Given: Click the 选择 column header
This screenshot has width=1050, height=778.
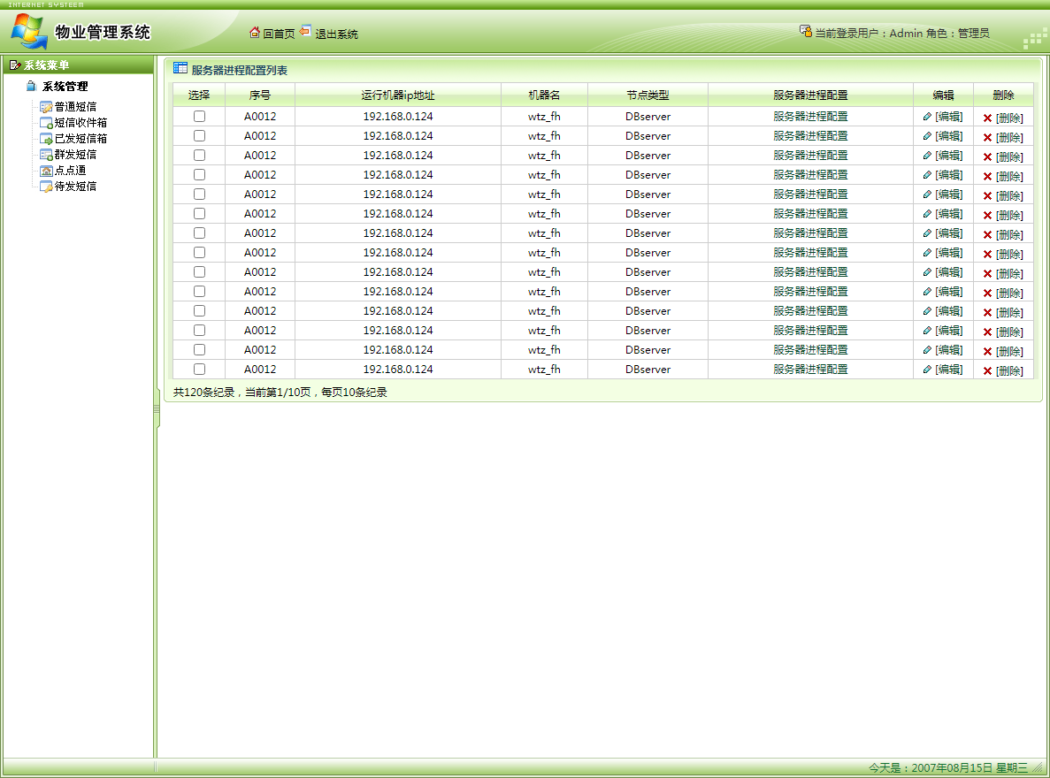Looking at the screenshot, I should tap(199, 95).
